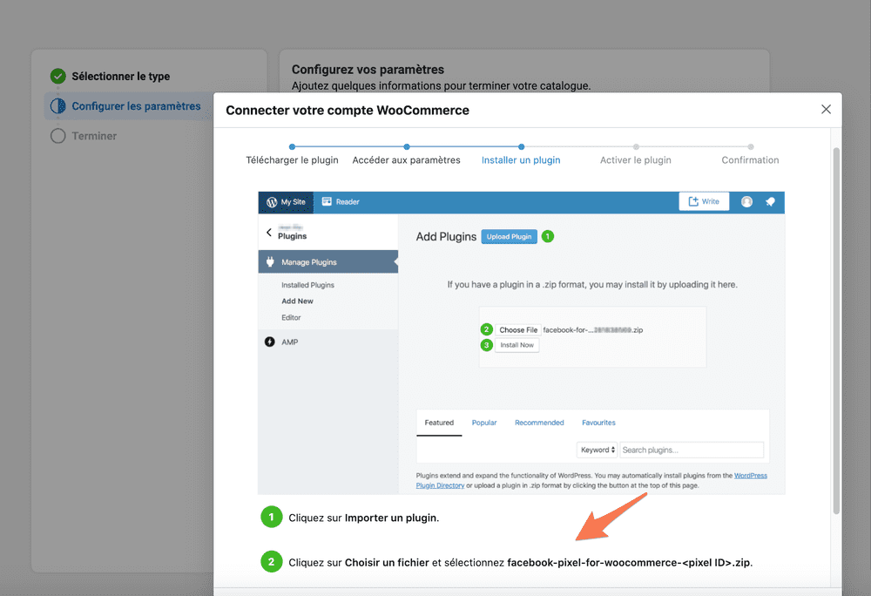
Task: Switch to the Favourites tab
Action: 598,423
